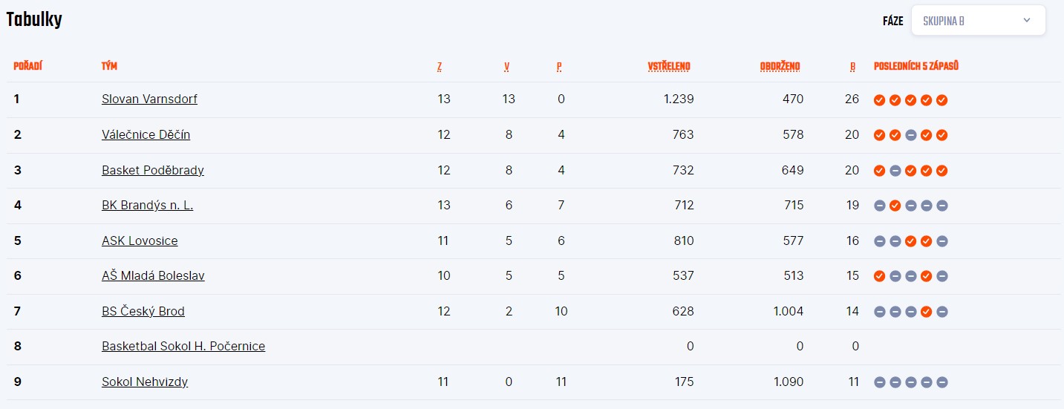
Task: Select the BK Brandýs n. L. link
Action: pos(147,205)
